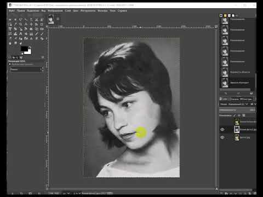This screenshot has height=197, width=263.
Task: Swap foreground and background colors
Action: [x=30, y=48]
